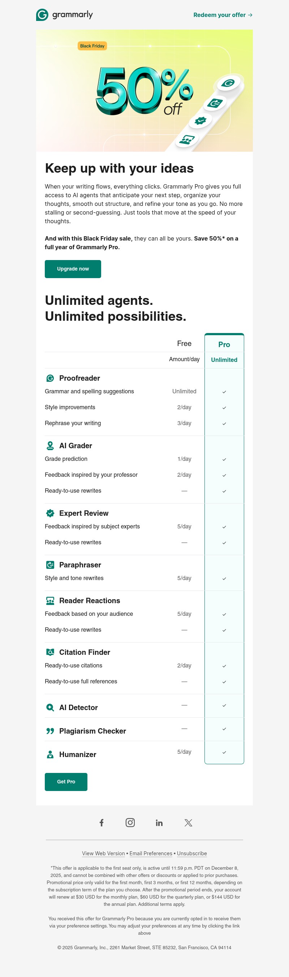Select the Reader Reactions icon
289x977 pixels.
click(x=50, y=600)
